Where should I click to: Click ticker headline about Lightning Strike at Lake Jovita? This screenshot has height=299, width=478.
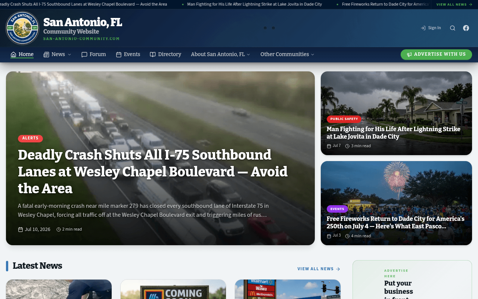pyautogui.click(x=254, y=4)
